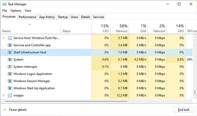
Task: Expand the wsappx process group
Action: pos(4,95)
